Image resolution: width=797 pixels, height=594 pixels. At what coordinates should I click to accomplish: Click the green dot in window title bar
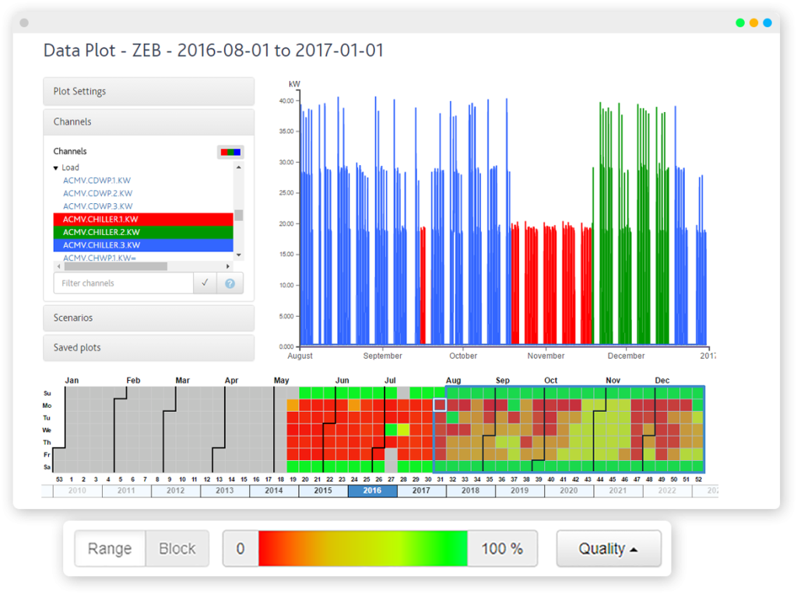click(x=739, y=23)
